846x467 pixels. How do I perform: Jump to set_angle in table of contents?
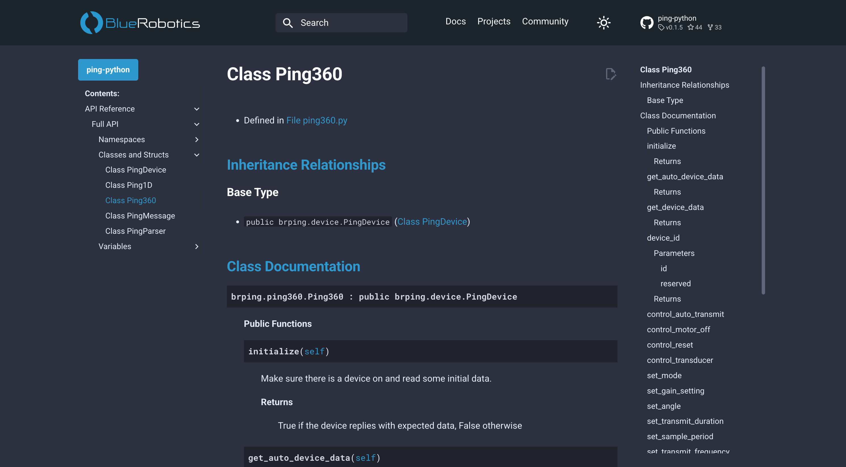(664, 406)
